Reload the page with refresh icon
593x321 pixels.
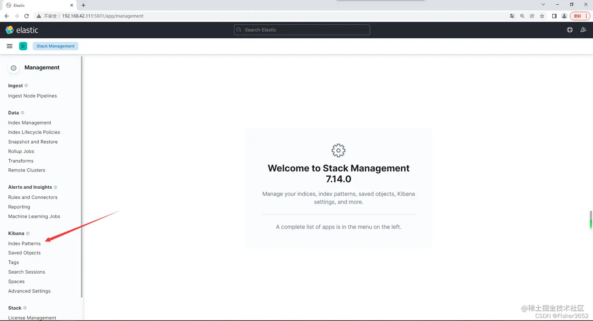tap(27, 16)
